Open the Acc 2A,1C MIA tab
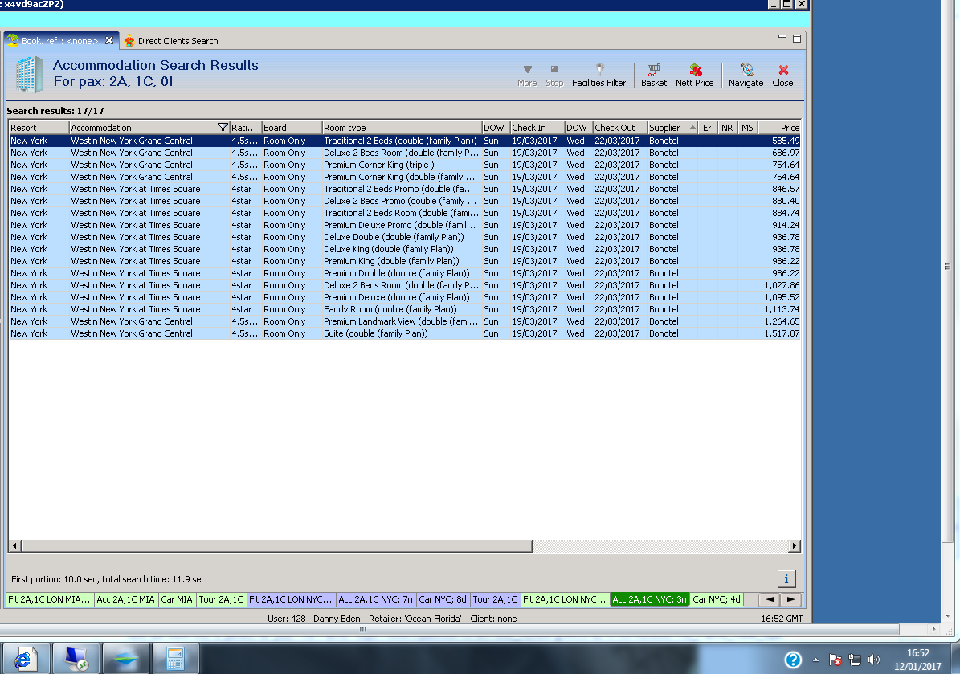 click(125, 599)
